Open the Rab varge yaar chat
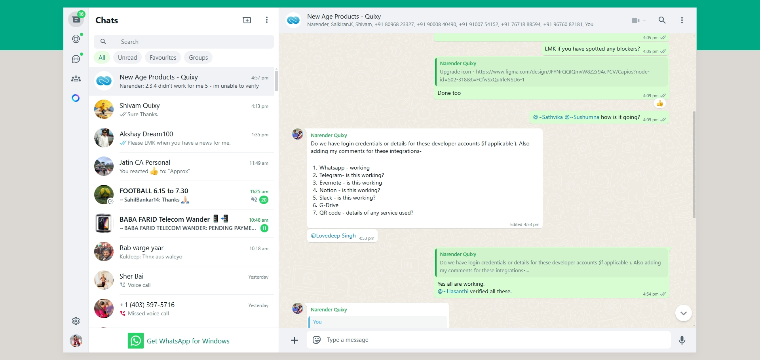 pos(182,252)
